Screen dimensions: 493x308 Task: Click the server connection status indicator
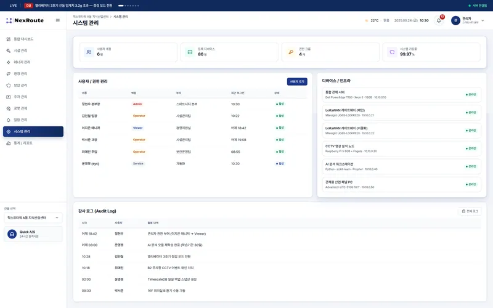[477, 6]
